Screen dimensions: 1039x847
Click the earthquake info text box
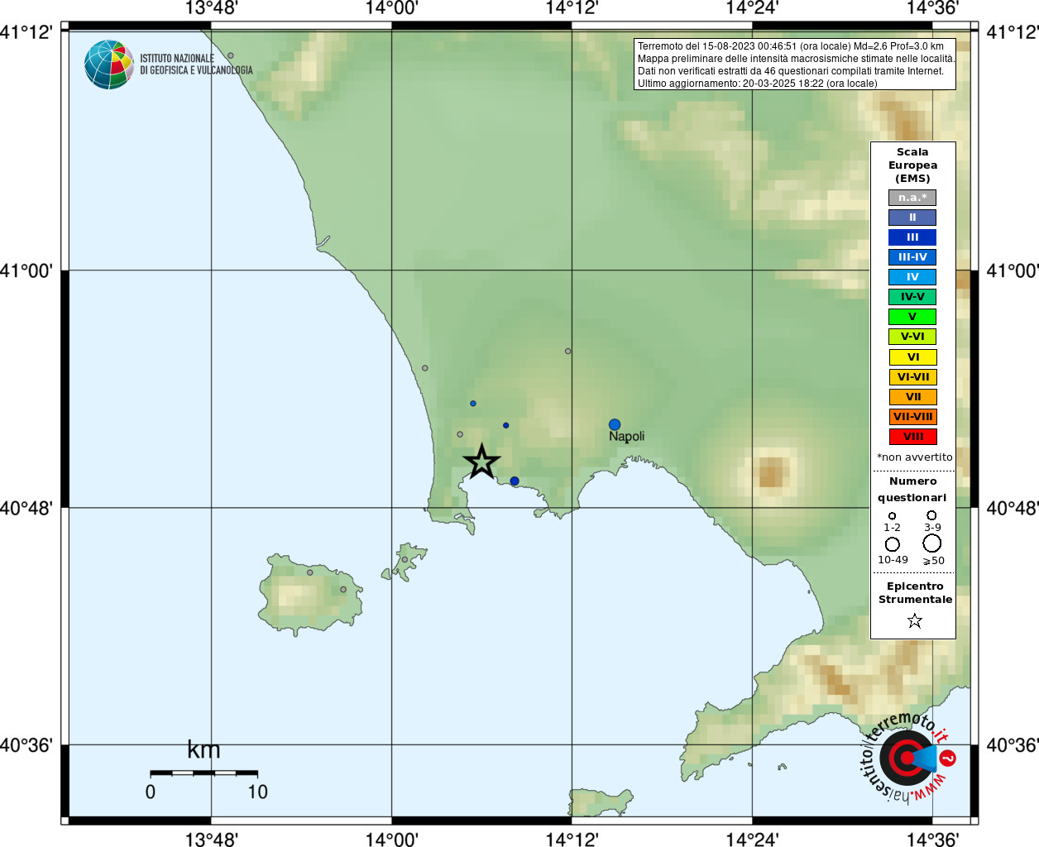[x=795, y=65]
